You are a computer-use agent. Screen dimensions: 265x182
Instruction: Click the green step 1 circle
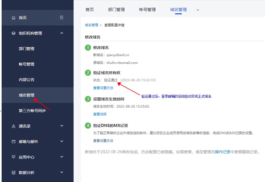pos(88,48)
